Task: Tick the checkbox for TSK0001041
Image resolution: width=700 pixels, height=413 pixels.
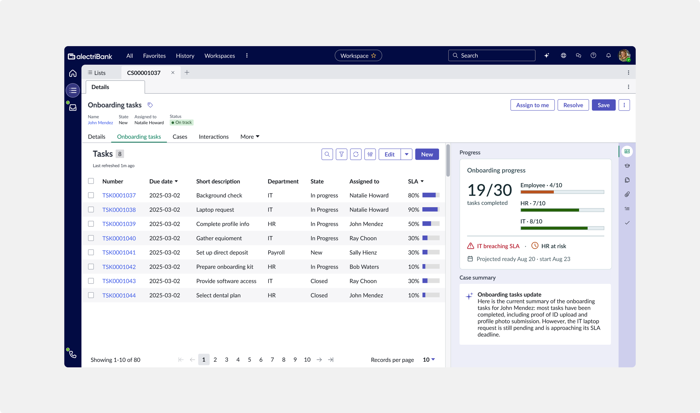Action: 91,252
